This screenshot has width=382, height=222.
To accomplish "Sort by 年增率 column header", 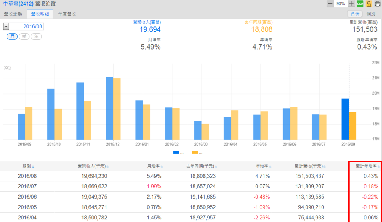I will [x=263, y=166].
